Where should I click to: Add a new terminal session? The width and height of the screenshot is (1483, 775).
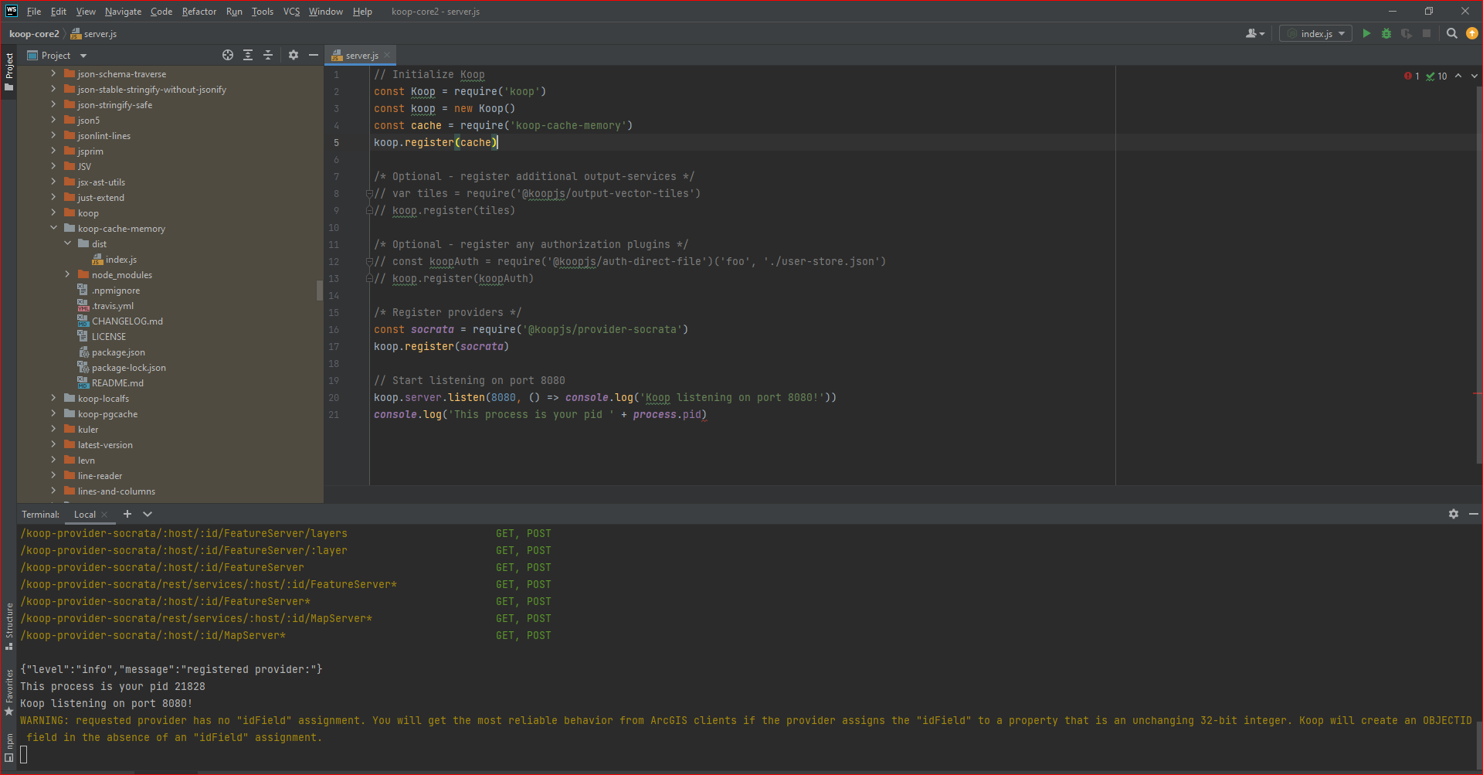pyautogui.click(x=127, y=514)
